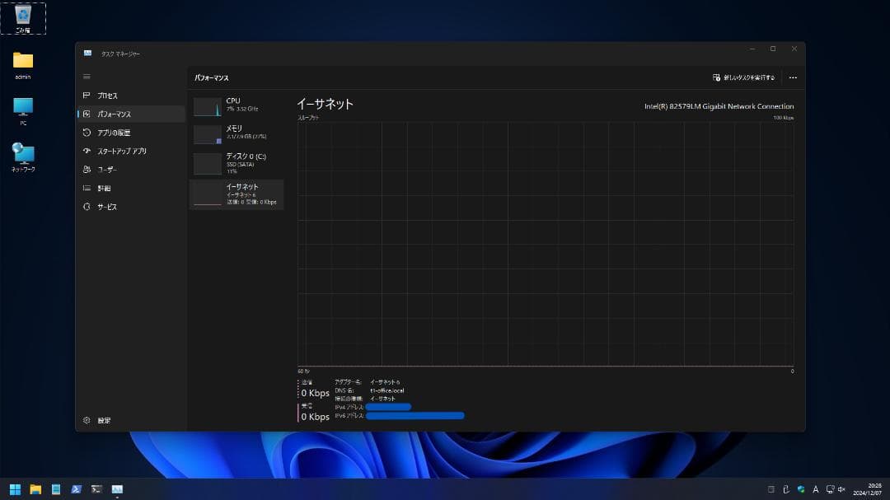Open the Windows Start menu

15,489
